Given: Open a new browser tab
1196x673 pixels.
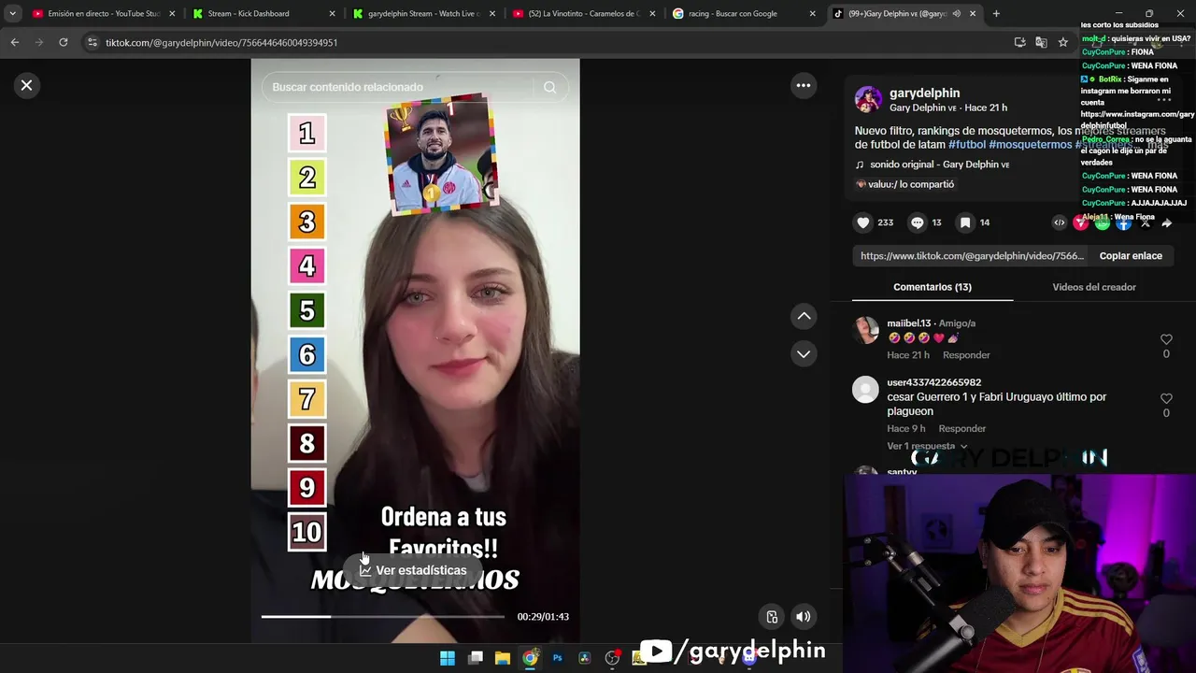Looking at the screenshot, I should coord(996,14).
